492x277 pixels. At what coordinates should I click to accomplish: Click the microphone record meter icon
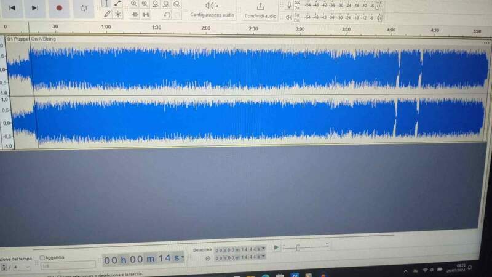click(289, 5)
